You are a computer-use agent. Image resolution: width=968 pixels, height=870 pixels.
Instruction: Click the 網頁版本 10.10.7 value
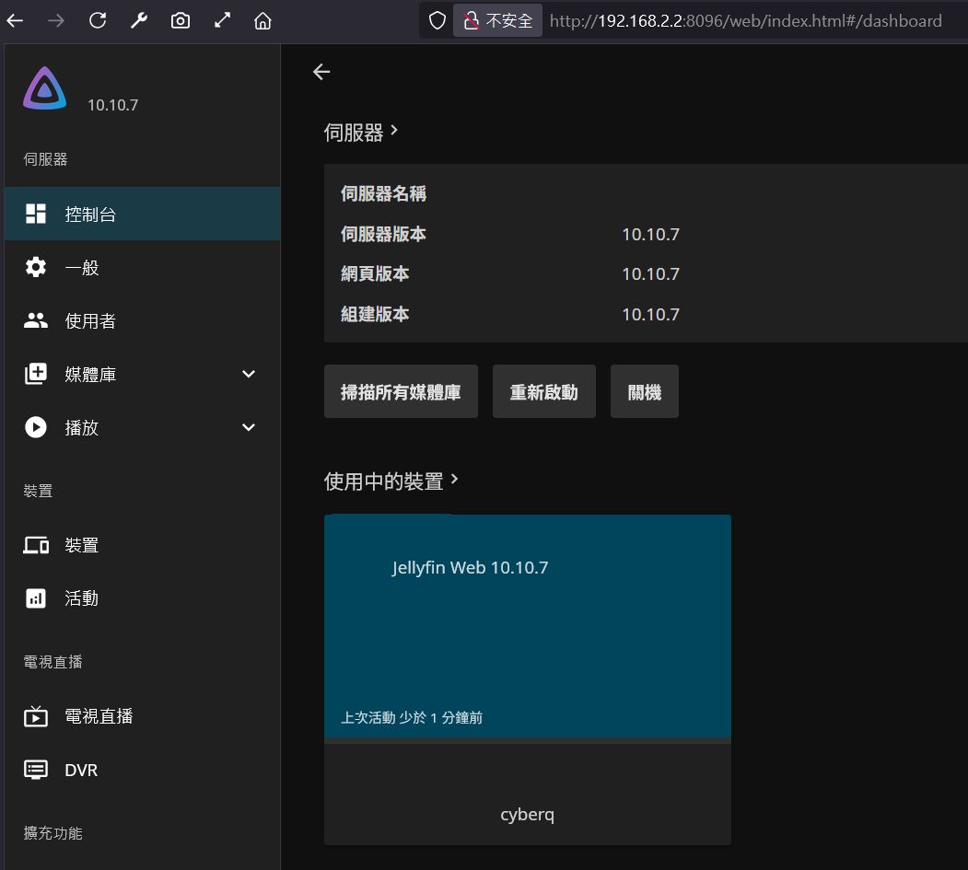click(x=650, y=274)
